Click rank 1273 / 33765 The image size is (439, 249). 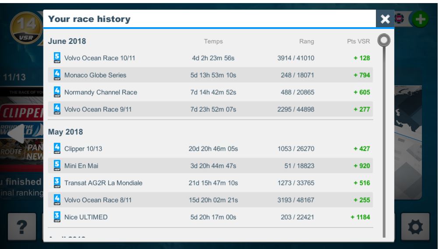click(x=296, y=183)
